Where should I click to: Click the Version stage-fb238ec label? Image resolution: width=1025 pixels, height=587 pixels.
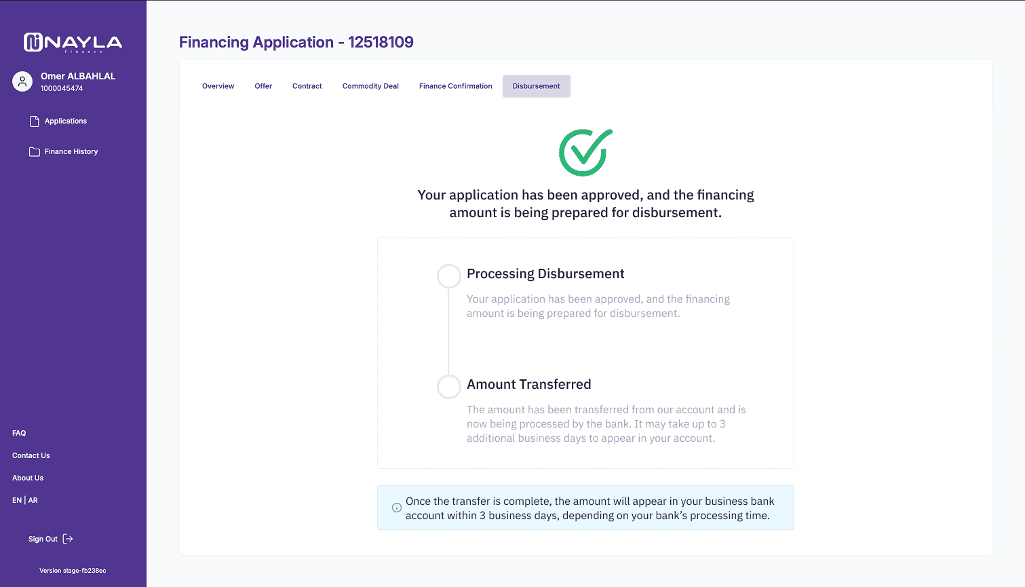73,571
